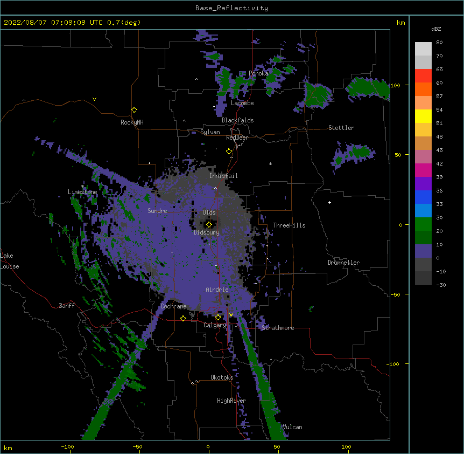Click the ThreeHills label
464x454 pixels.
[289, 225]
